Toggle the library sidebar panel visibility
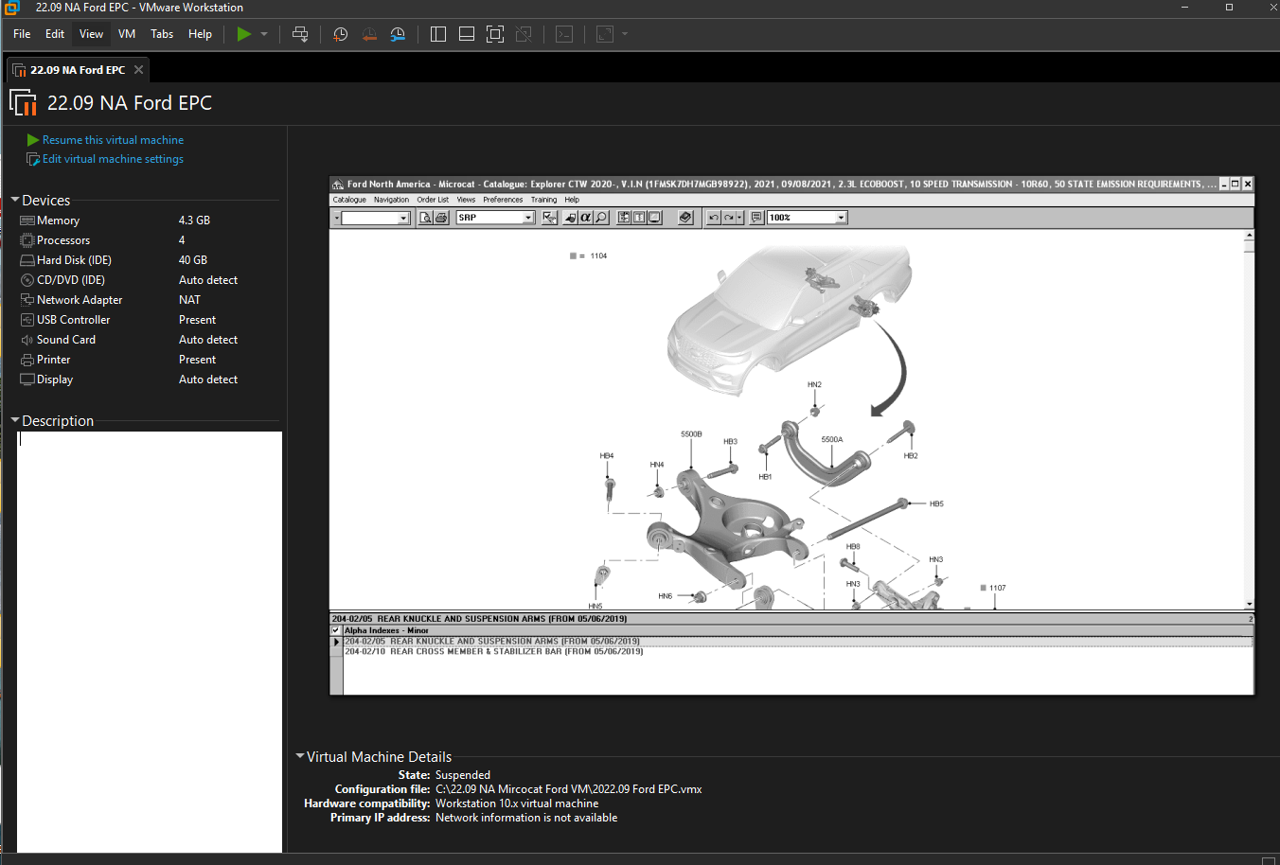The height and width of the screenshot is (865, 1280). [437, 34]
